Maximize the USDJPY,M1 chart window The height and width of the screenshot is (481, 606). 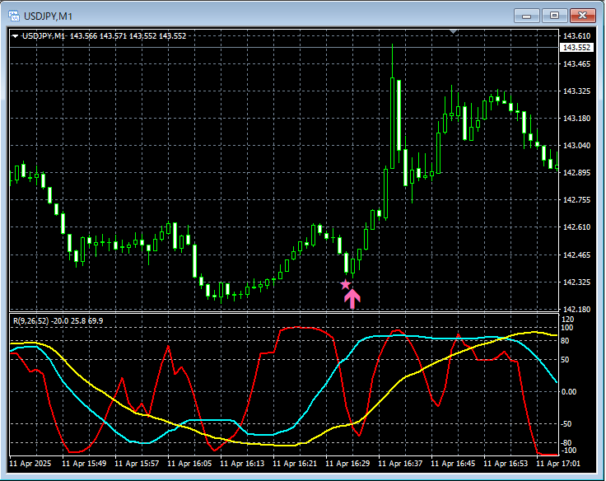pyautogui.click(x=554, y=16)
